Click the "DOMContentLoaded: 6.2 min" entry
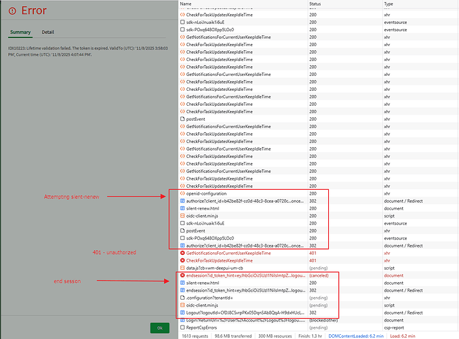This screenshot has width=459, height=339. click(356, 336)
